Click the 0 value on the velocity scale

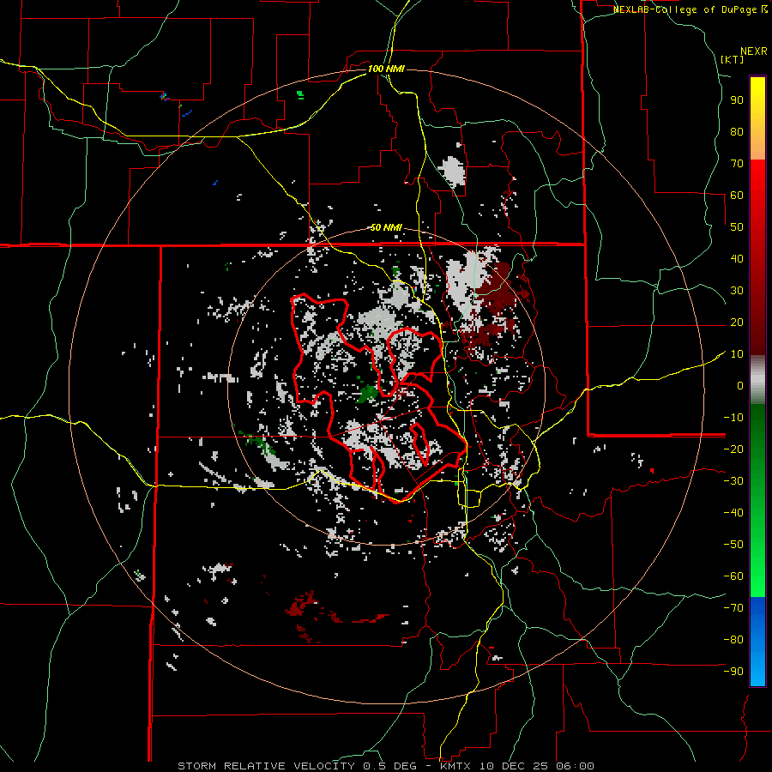(740, 385)
